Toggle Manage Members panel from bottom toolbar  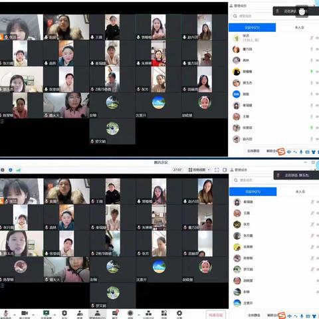(98, 314)
